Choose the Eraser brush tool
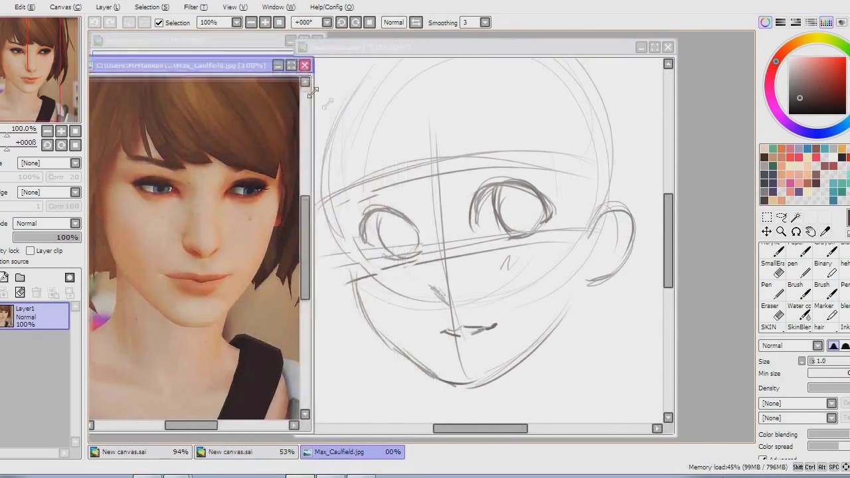850x478 pixels. point(773,311)
